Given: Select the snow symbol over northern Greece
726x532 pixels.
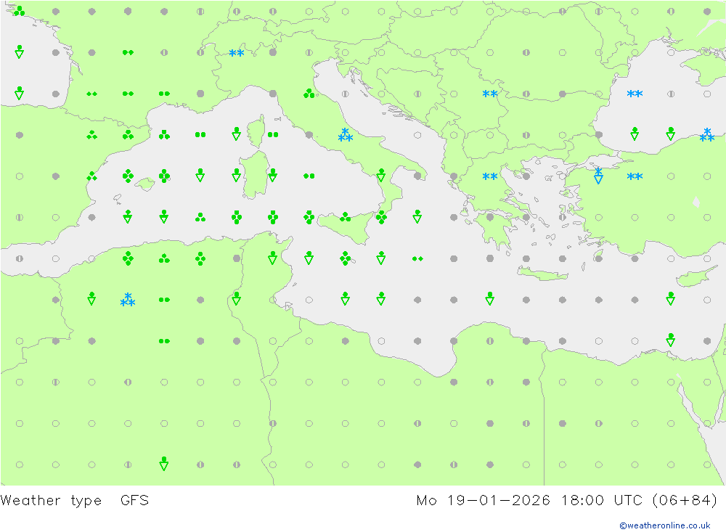Looking at the screenshot, I should (x=490, y=176).
